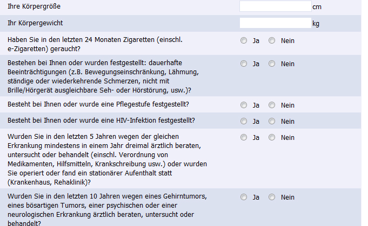The image size is (368, 226).
Task: Answer Ja to the Gehirntumor 10 Jahren question
Action: pos(244,196)
